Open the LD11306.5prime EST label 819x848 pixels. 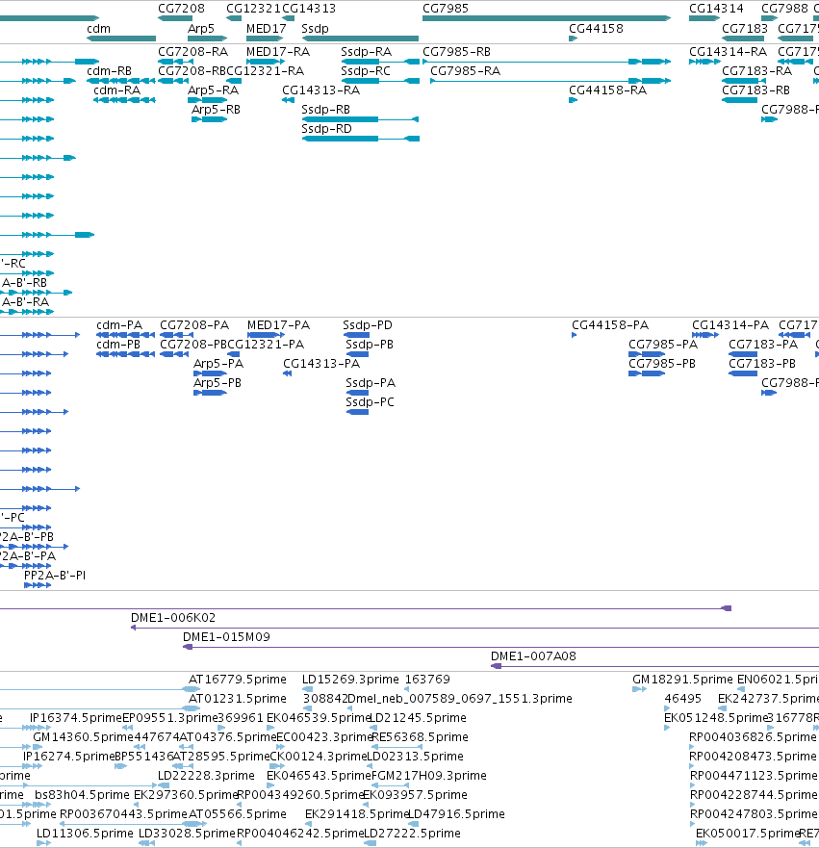click(x=85, y=834)
